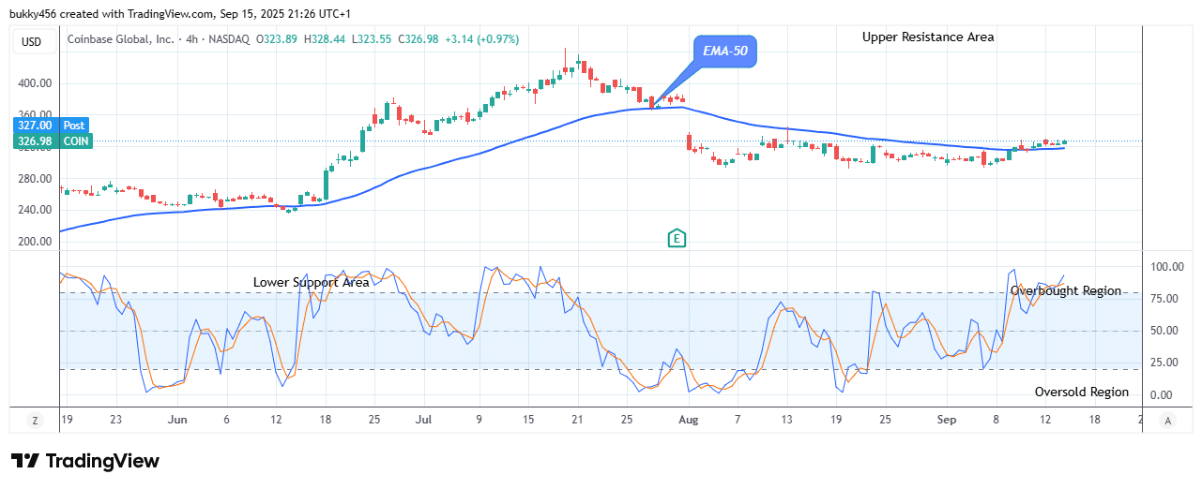The height and width of the screenshot is (489, 1202).
Task: Select the "Overbought Region" text
Action: (1066, 290)
